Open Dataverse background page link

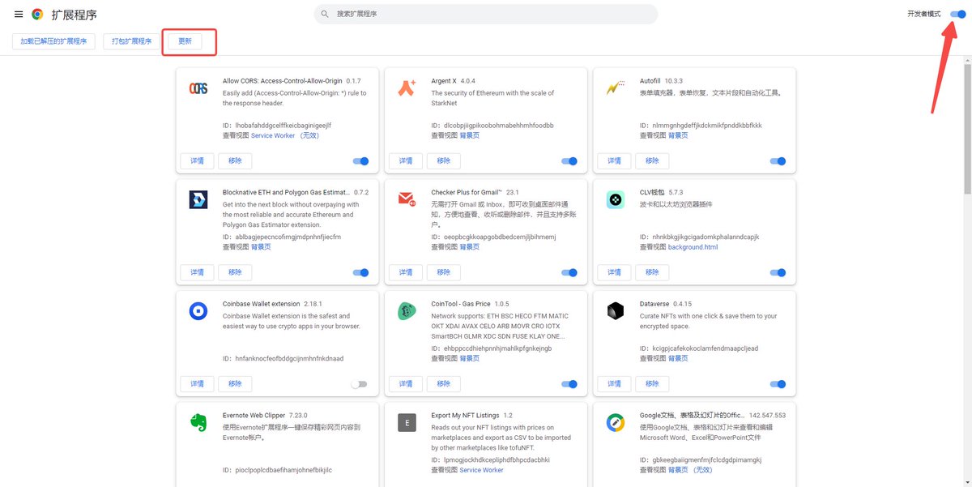tap(678, 358)
